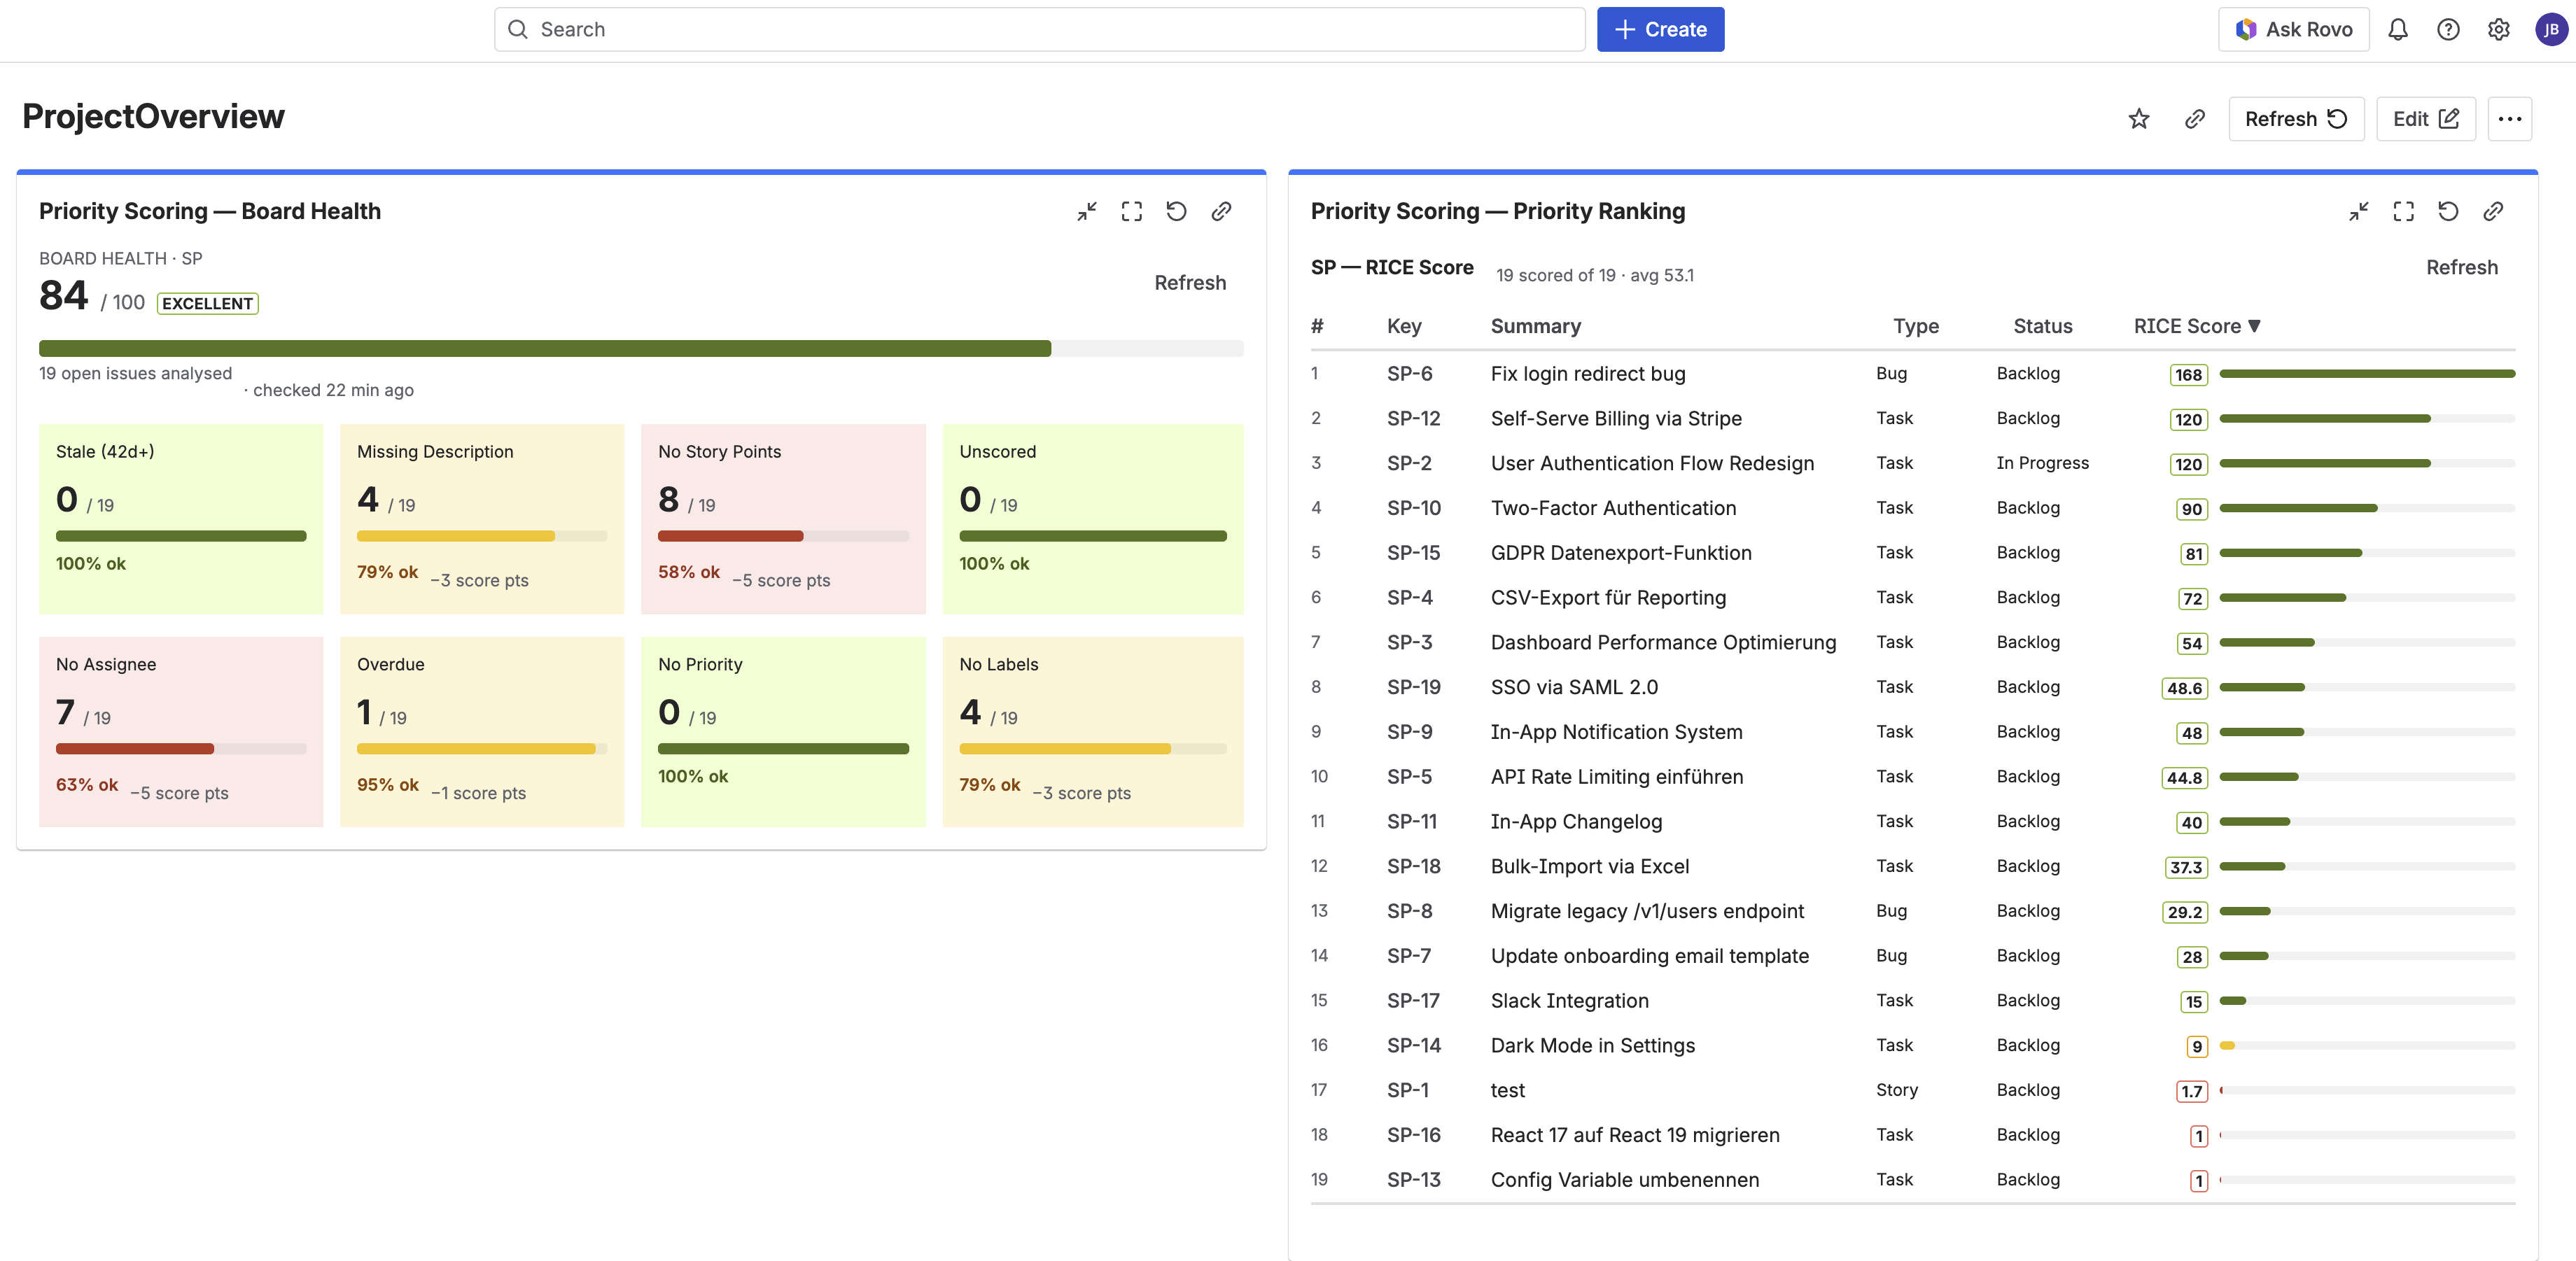This screenshot has width=2576, height=1261.
Task: Click the dashboard Refresh button
Action: click(2296, 118)
